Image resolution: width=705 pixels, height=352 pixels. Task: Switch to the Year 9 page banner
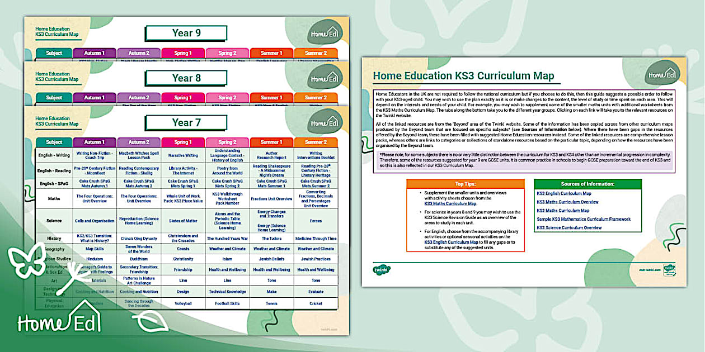(x=186, y=32)
